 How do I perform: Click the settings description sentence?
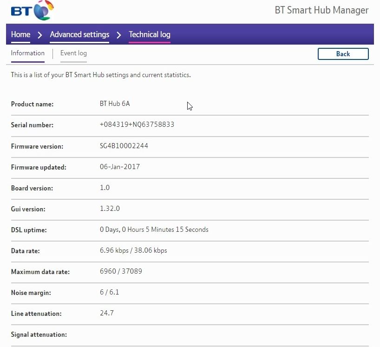point(101,75)
